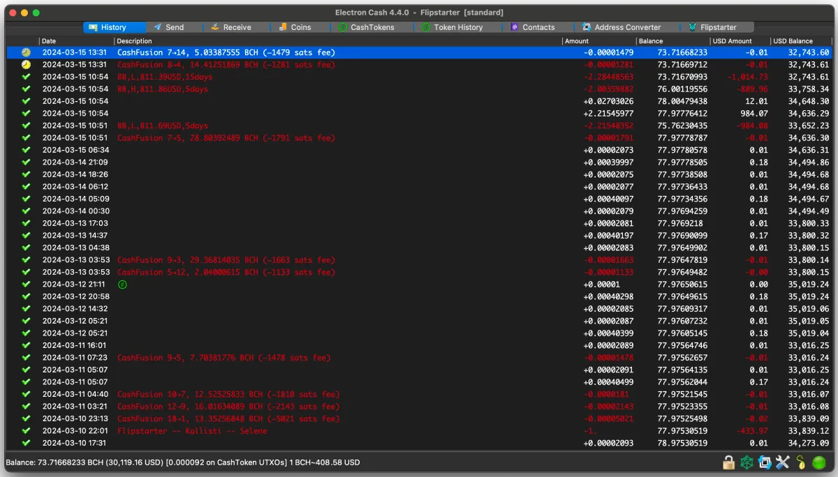Click the clock icon on the selected CashFusion 7→14 row
The height and width of the screenshot is (477, 838).
click(26, 52)
